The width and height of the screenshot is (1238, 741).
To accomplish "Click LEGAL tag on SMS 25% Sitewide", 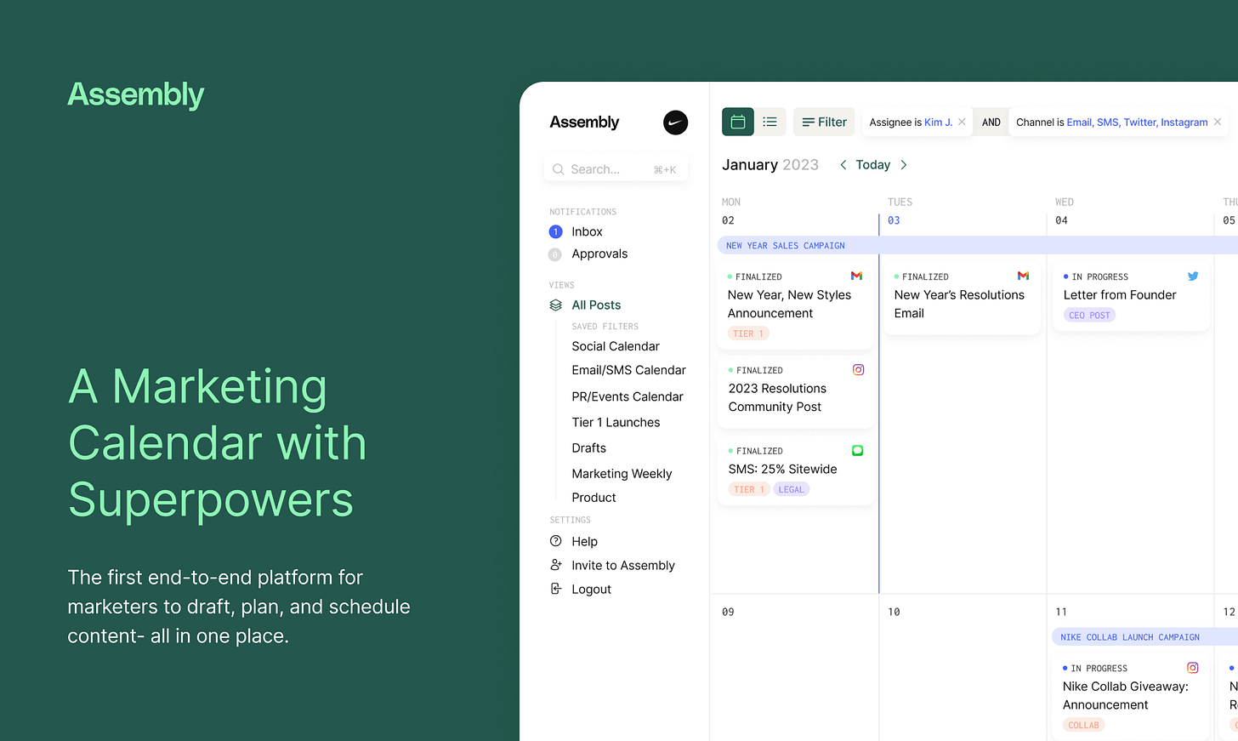I will click(791, 489).
